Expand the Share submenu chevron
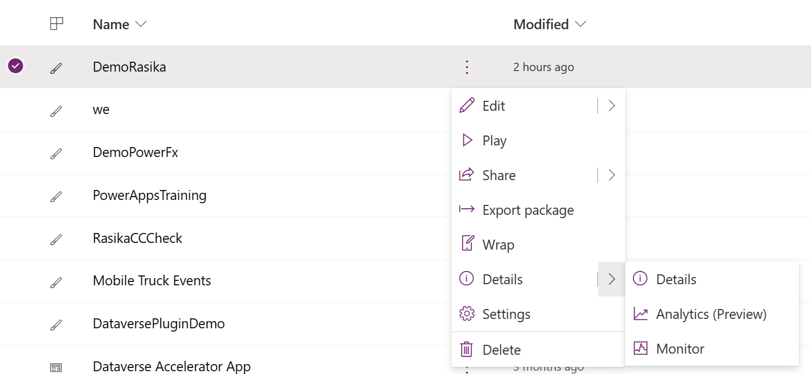Viewport: 811px width, 374px height. click(x=611, y=175)
